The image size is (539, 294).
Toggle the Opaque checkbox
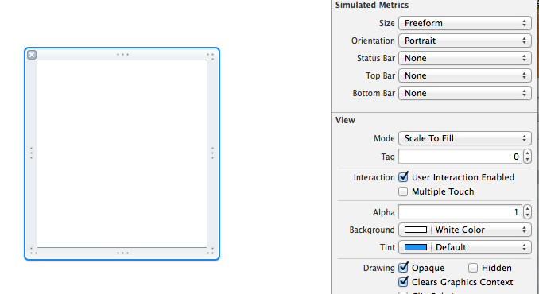point(403,268)
